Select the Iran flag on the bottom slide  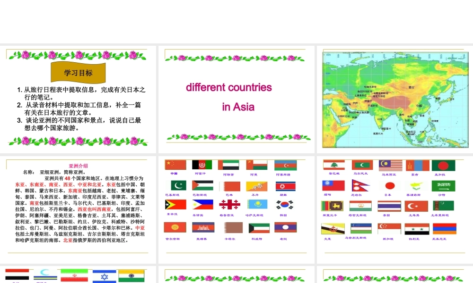tap(73, 276)
